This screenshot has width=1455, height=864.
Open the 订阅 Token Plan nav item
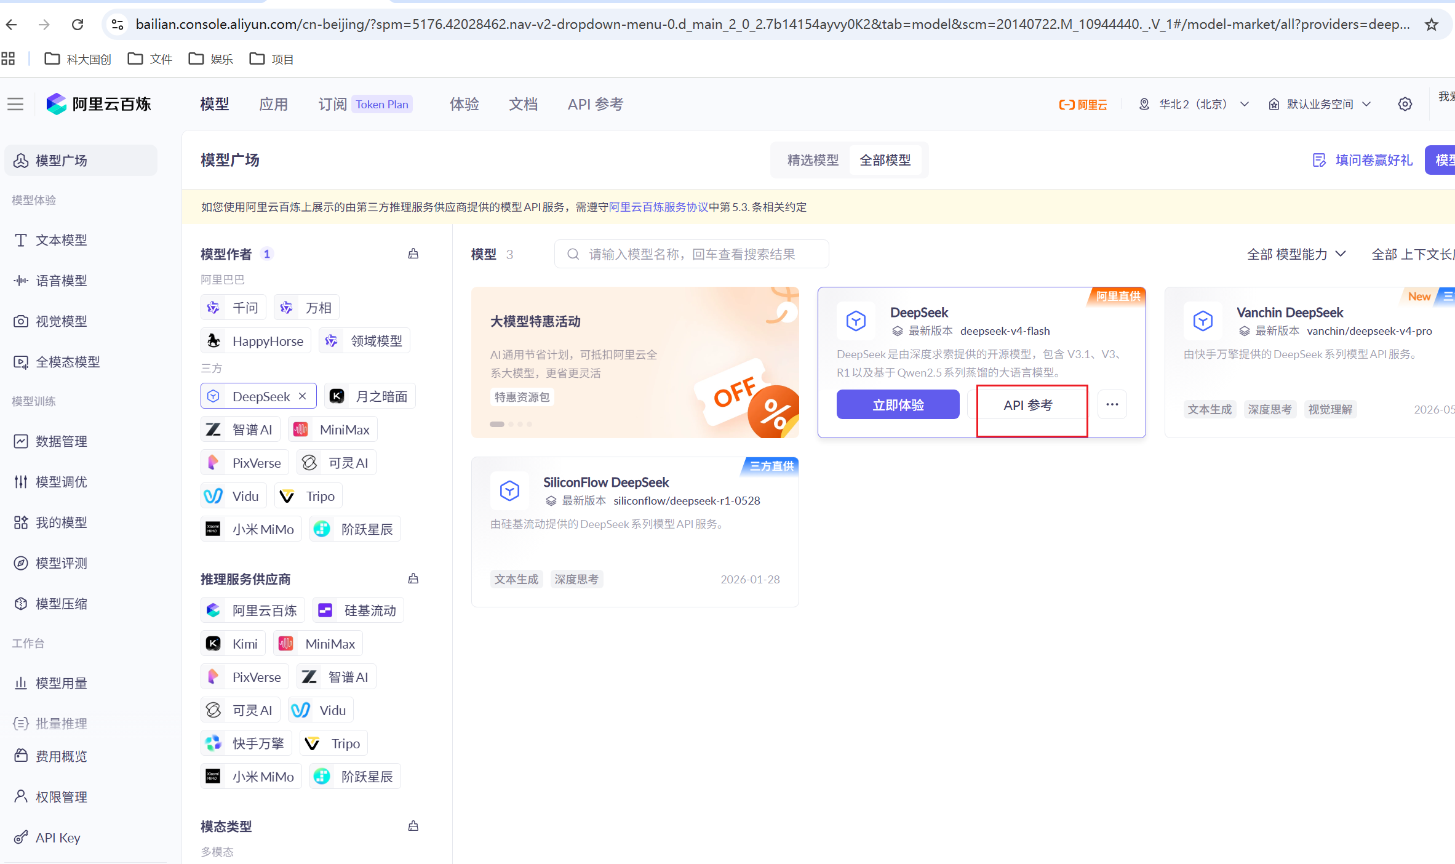pos(365,105)
